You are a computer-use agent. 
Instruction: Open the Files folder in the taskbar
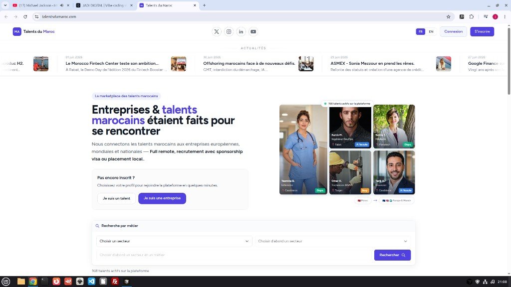point(21,282)
